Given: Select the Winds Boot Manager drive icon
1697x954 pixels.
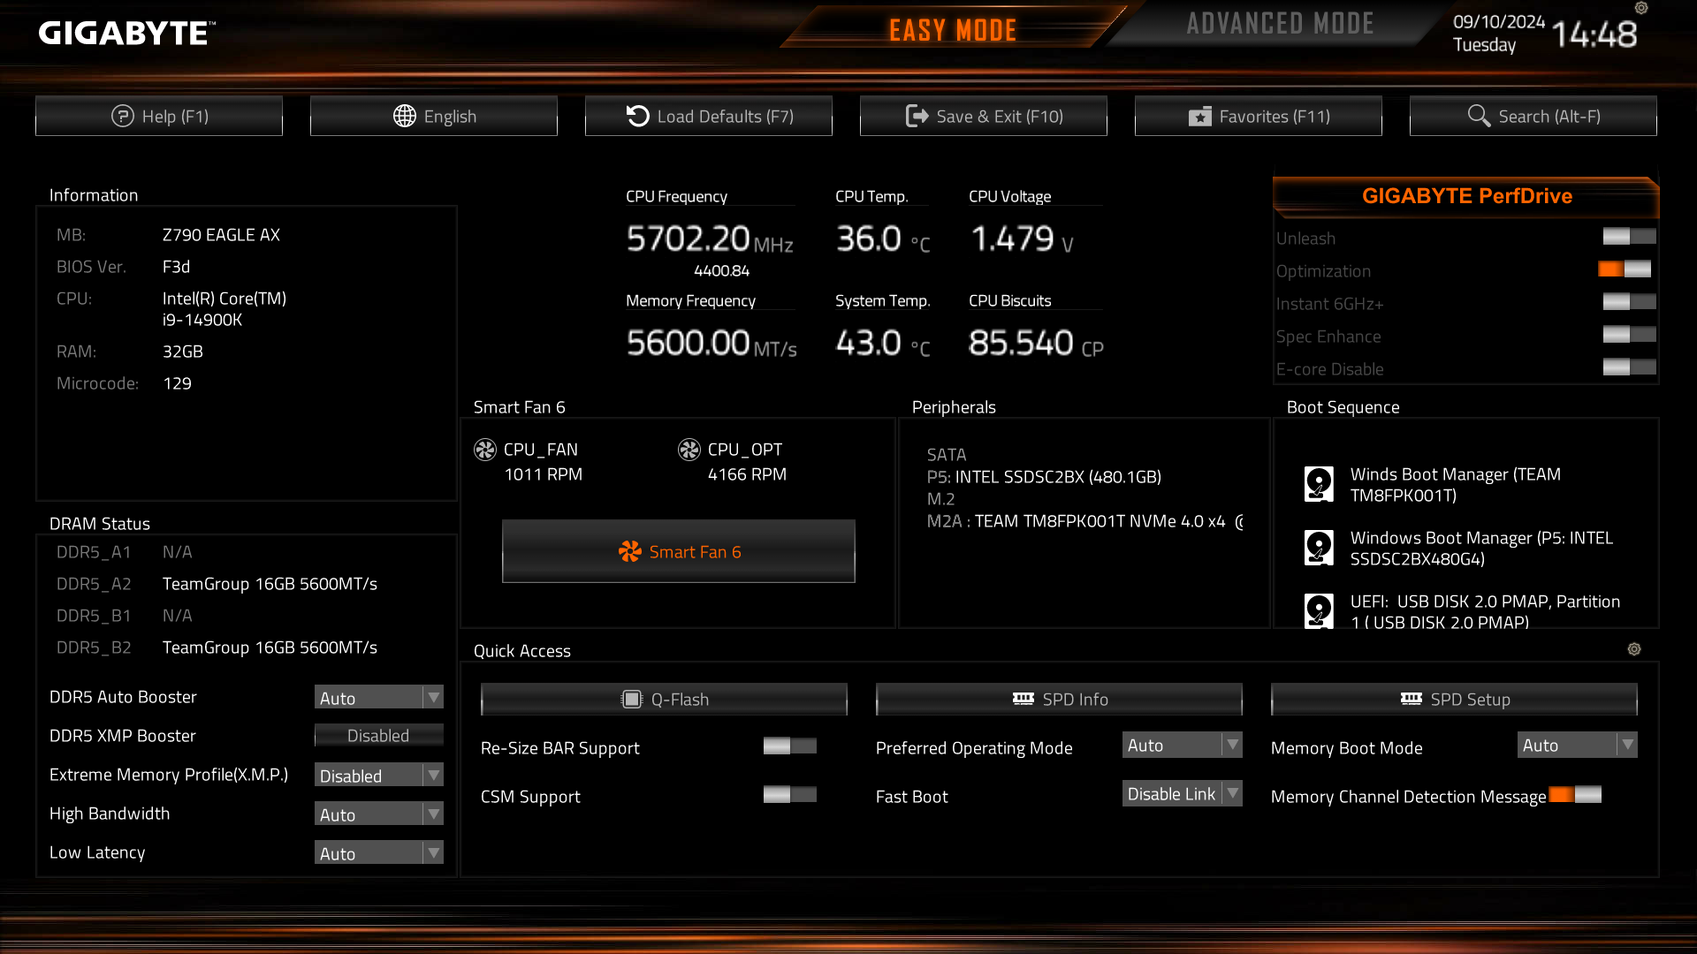Looking at the screenshot, I should [1319, 484].
